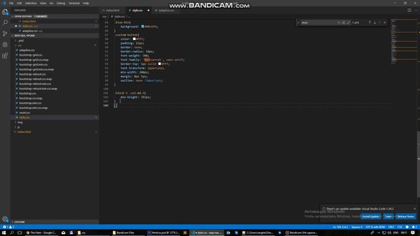This screenshot has height=236, width=420.
Task: Select adaptive.css under Open Editors
Action: pos(30,31)
